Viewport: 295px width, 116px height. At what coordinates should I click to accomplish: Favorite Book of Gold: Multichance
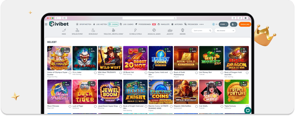pos(197,73)
